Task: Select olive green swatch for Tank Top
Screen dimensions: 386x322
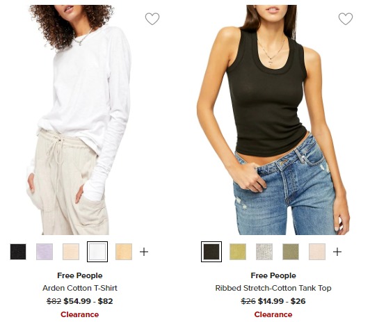Action: pyautogui.click(x=291, y=252)
